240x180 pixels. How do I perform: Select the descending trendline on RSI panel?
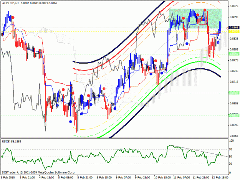pyautogui.click(x=199, y=151)
